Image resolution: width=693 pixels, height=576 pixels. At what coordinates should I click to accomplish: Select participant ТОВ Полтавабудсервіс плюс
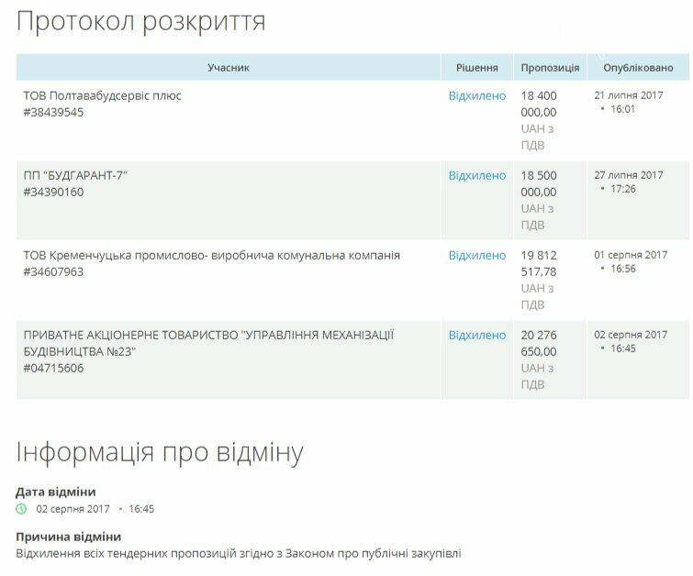click(x=102, y=96)
